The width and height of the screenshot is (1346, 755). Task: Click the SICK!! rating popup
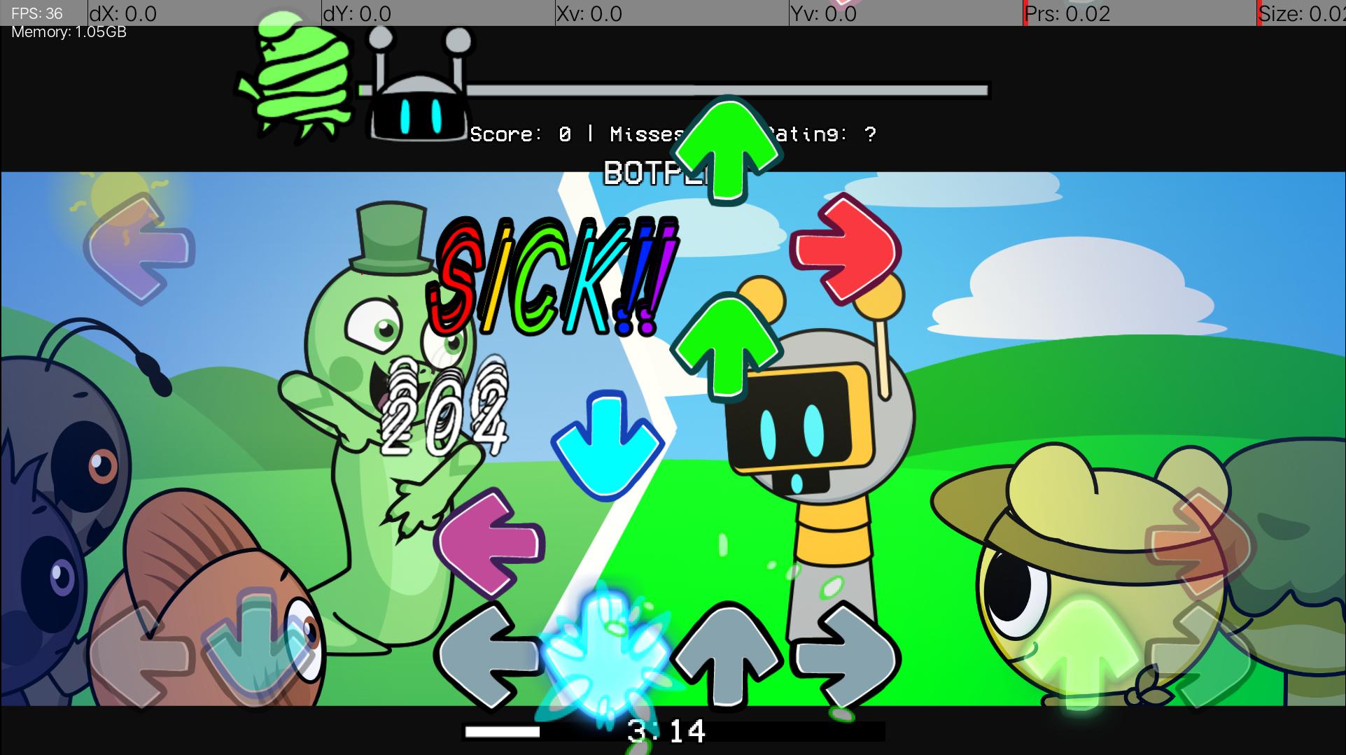click(553, 276)
